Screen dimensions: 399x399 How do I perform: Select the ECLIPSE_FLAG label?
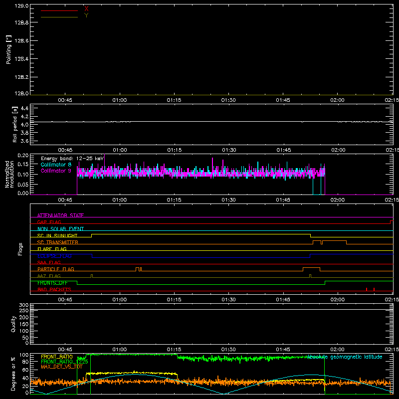tap(54, 256)
